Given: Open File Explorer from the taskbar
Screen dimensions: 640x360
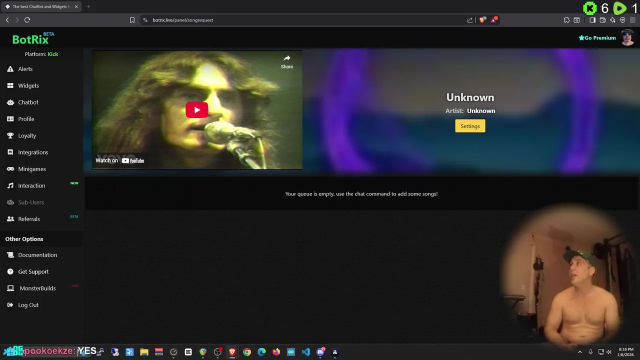Looking at the screenshot, I should (144, 352).
